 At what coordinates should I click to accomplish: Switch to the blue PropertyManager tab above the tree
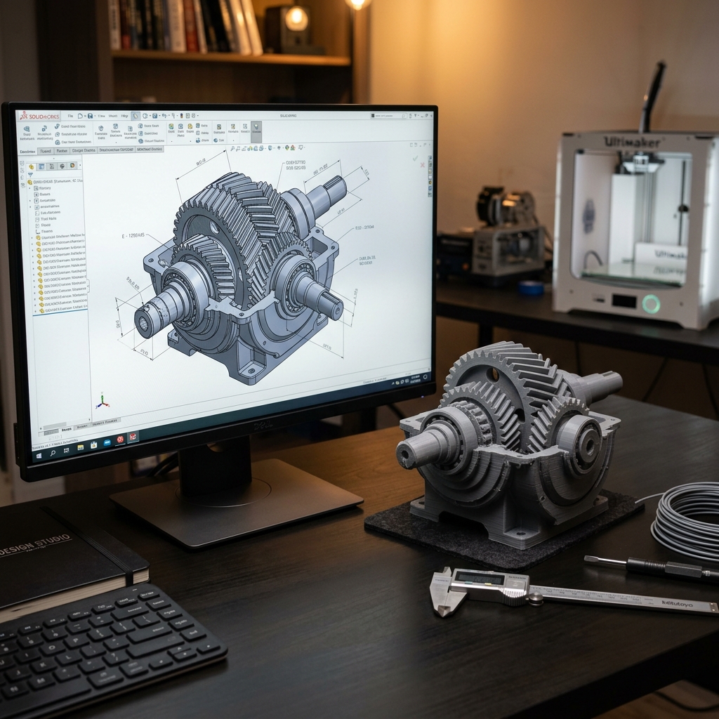[41, 166]
